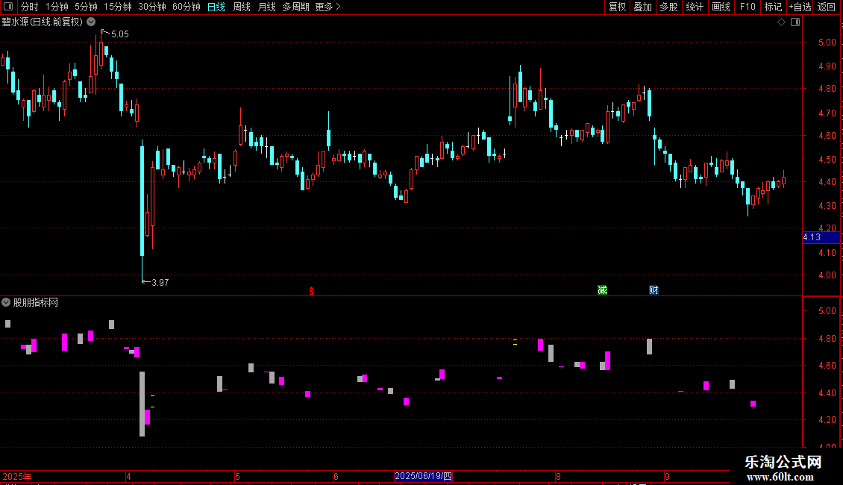Click the 5.05 high price label

[x=120, y=34]
